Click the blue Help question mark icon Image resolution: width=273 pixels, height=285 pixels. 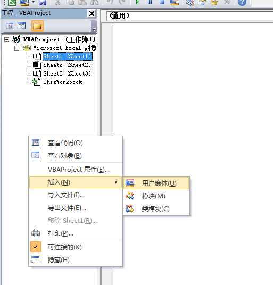(242, 2)
